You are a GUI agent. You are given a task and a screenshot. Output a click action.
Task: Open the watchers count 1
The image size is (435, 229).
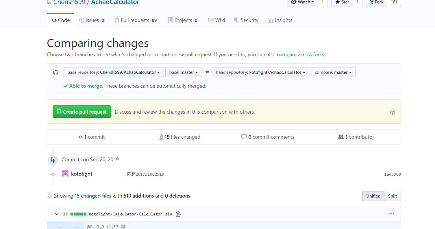coord(323,2)
